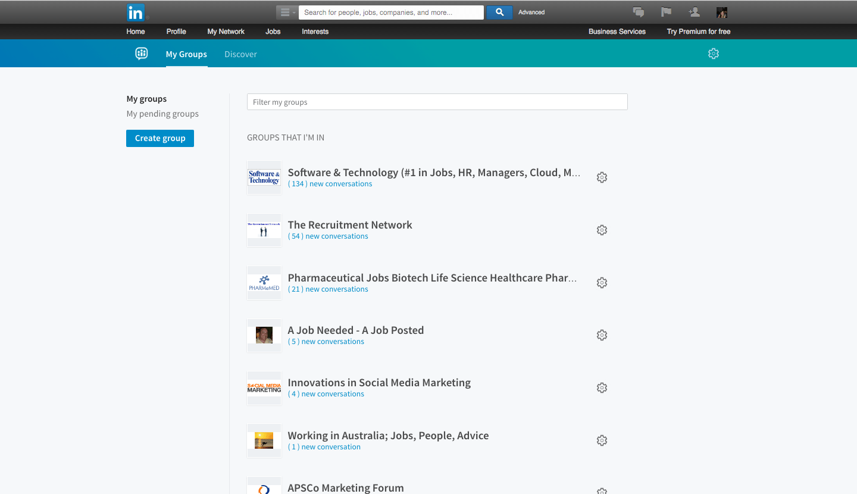
Task: Open the search category dropdown
Action: tap(287, 12)
